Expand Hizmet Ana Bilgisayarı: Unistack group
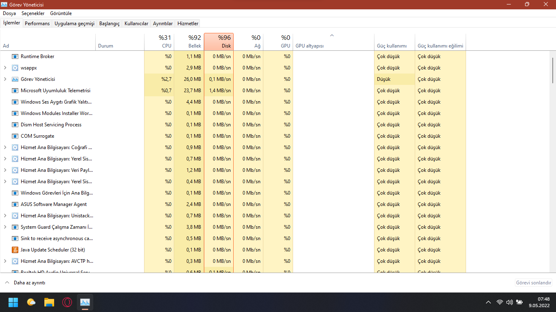Viewport: 556px width, 312px height. 5,216
